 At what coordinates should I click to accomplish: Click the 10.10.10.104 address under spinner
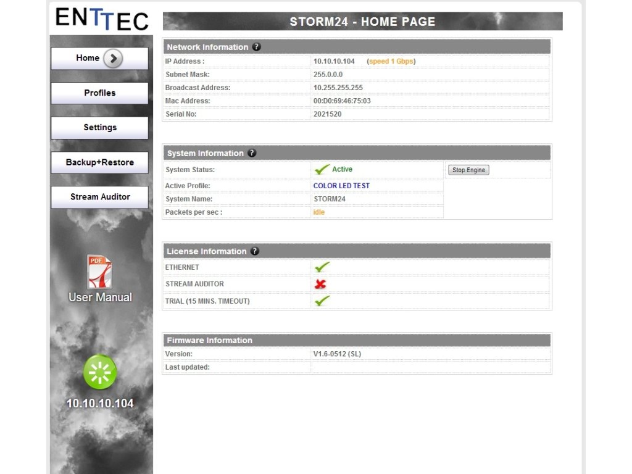click(100, 404)
